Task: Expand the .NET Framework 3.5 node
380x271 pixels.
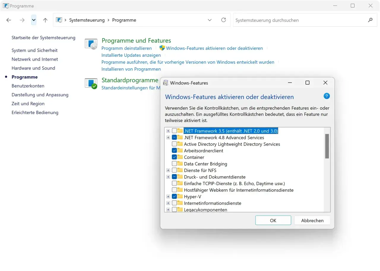Action: coord(168,131)
